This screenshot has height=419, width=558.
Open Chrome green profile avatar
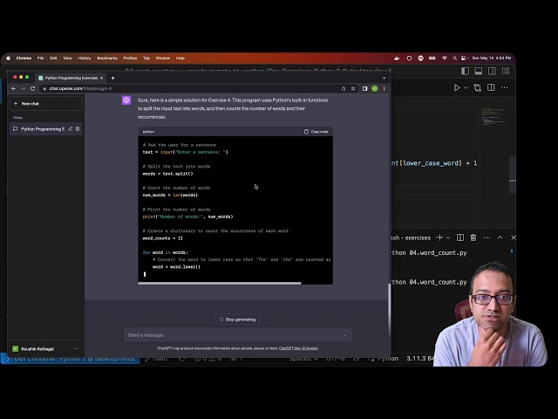pos(374,88)
